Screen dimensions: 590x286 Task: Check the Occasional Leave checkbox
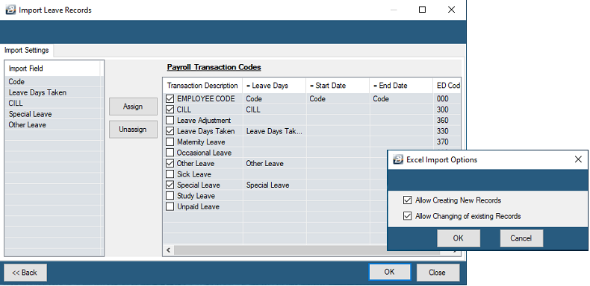click(170, 153)
